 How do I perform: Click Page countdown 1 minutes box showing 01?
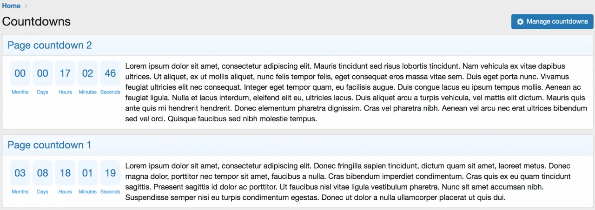pyautogui.click(x=88, y=173)
